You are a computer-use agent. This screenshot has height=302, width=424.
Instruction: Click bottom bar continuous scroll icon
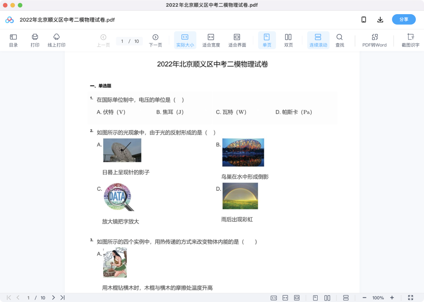click(x=345, y=298)
